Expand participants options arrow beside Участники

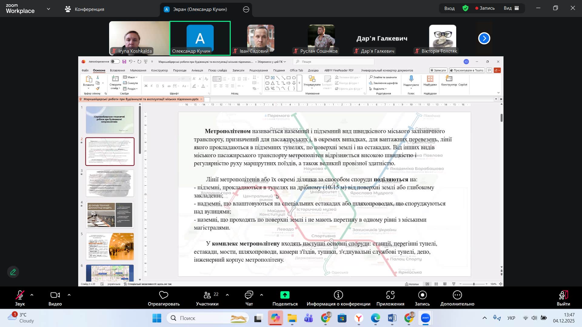pos(227,295)
